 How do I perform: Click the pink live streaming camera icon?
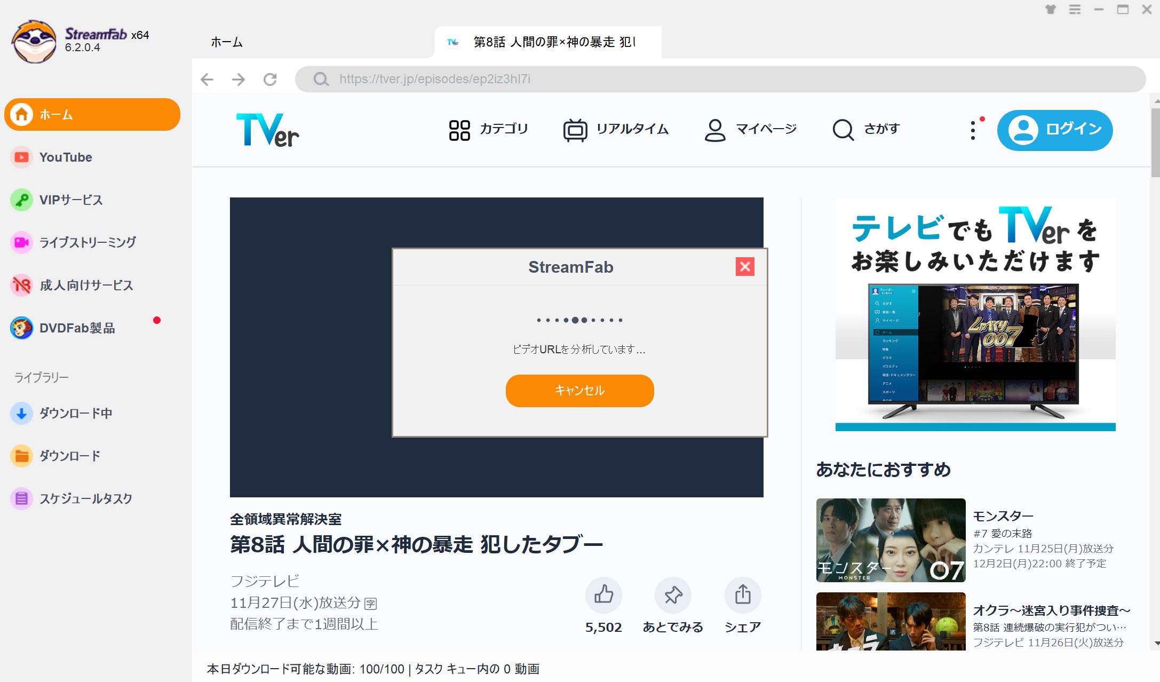[x=21, y=243]
